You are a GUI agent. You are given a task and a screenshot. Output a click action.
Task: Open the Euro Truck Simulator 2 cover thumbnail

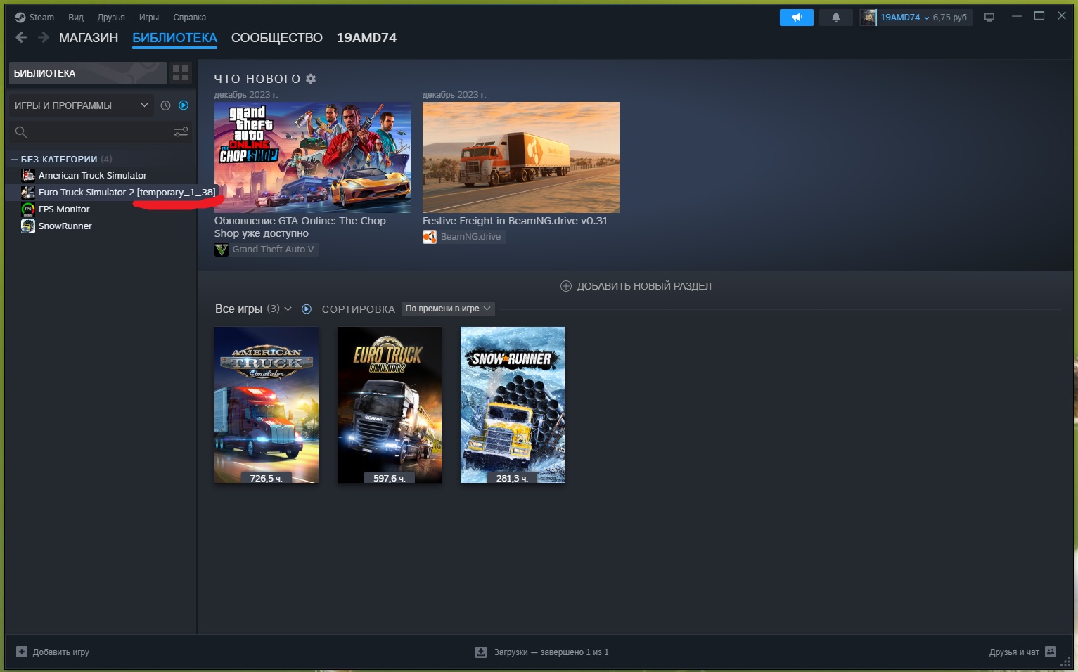point(389,404)
